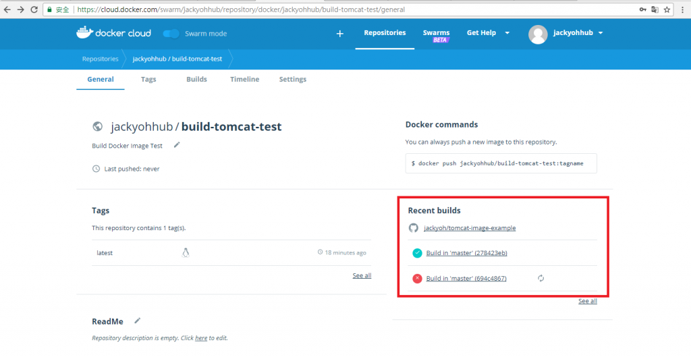Open the Timeline tab
Screen dimensions: 691x357
coord(244,80)
